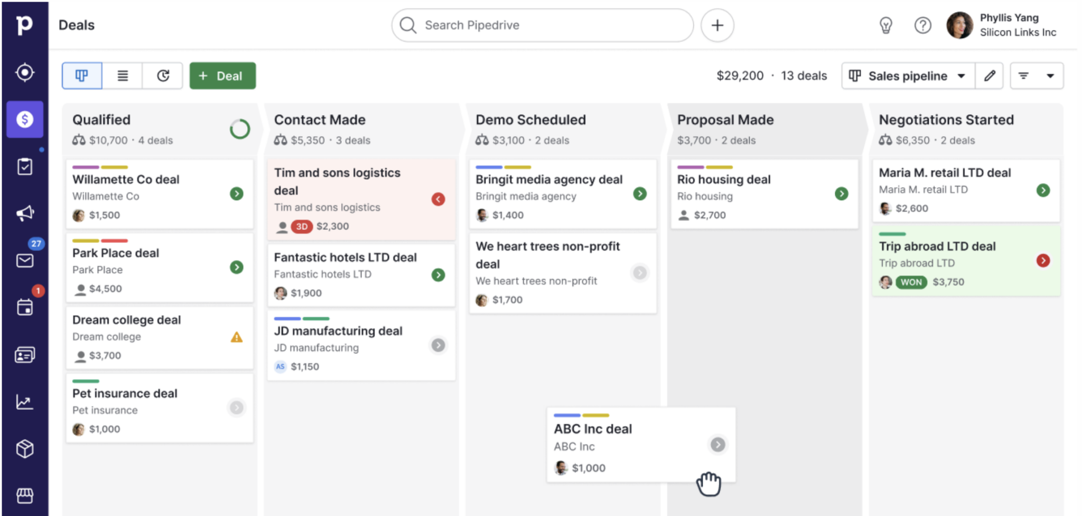
Task: Click green arrow on Maria M. retail deal
Action: coord(1043,190)
